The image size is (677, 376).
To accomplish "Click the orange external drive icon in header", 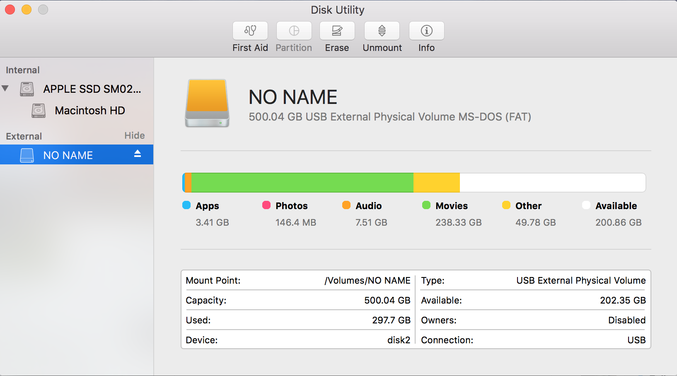I will 207,103.
